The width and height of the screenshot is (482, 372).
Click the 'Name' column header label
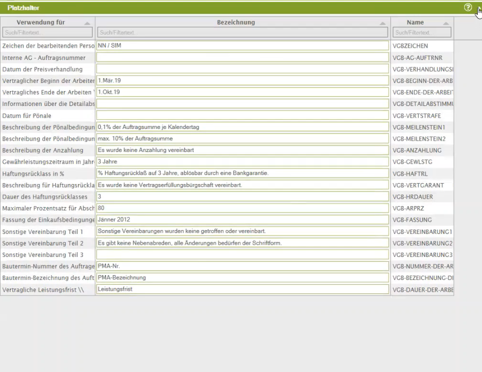[415, 22]
